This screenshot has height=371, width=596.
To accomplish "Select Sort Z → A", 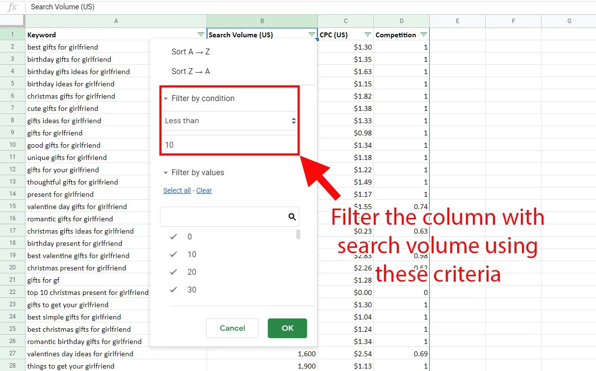I will click(190, 71).
